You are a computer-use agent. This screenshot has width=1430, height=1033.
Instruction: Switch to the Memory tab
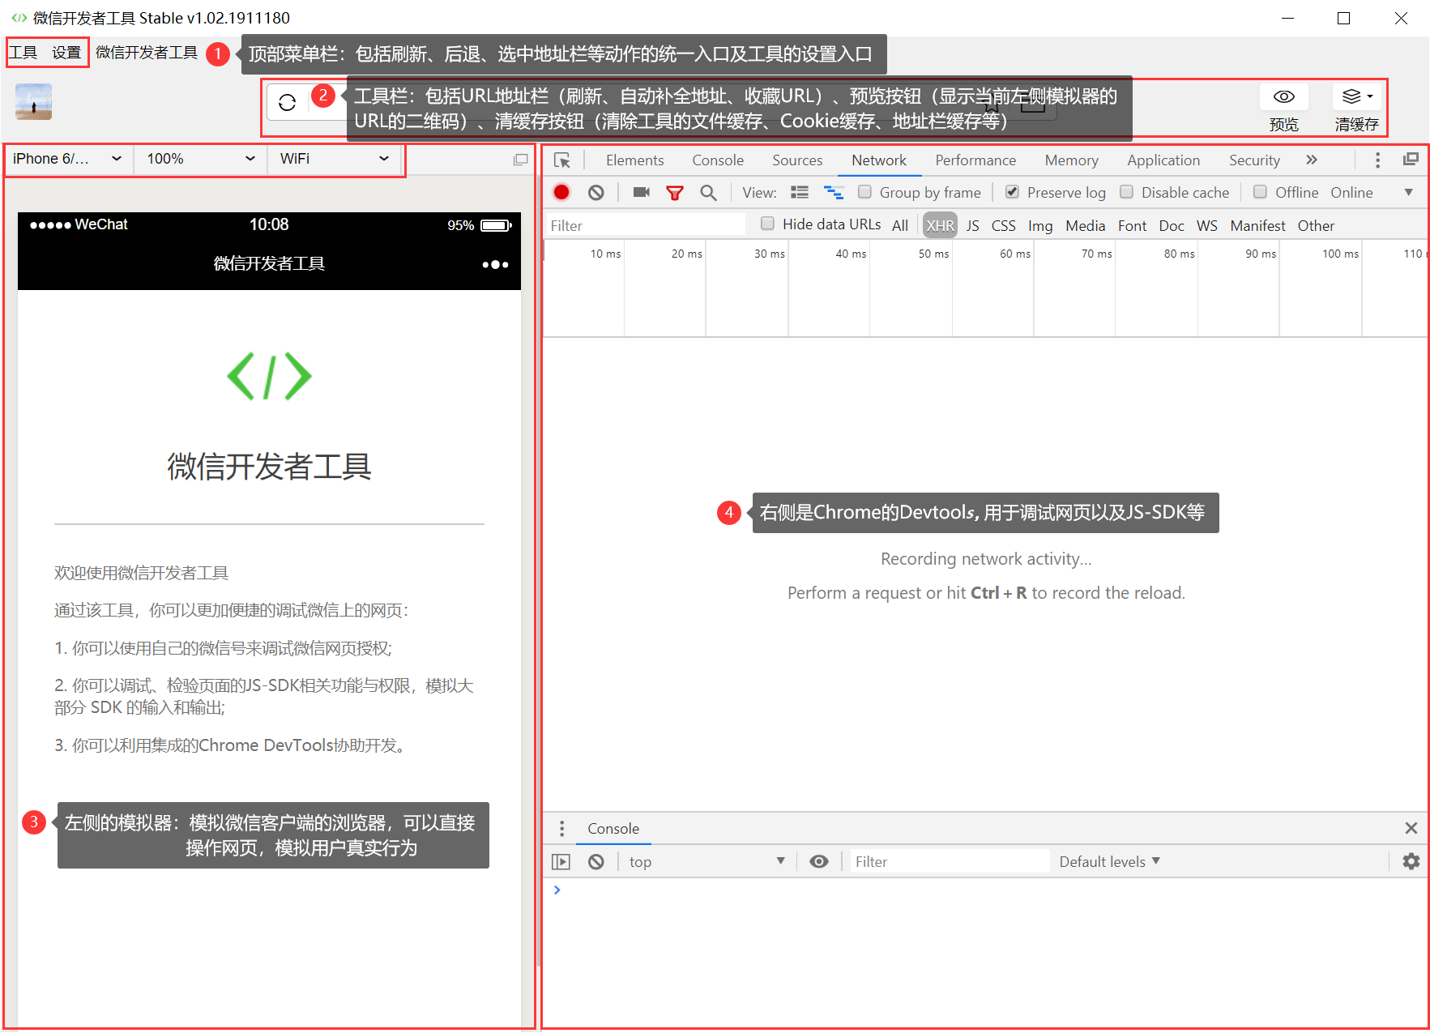pos(1071,160)
